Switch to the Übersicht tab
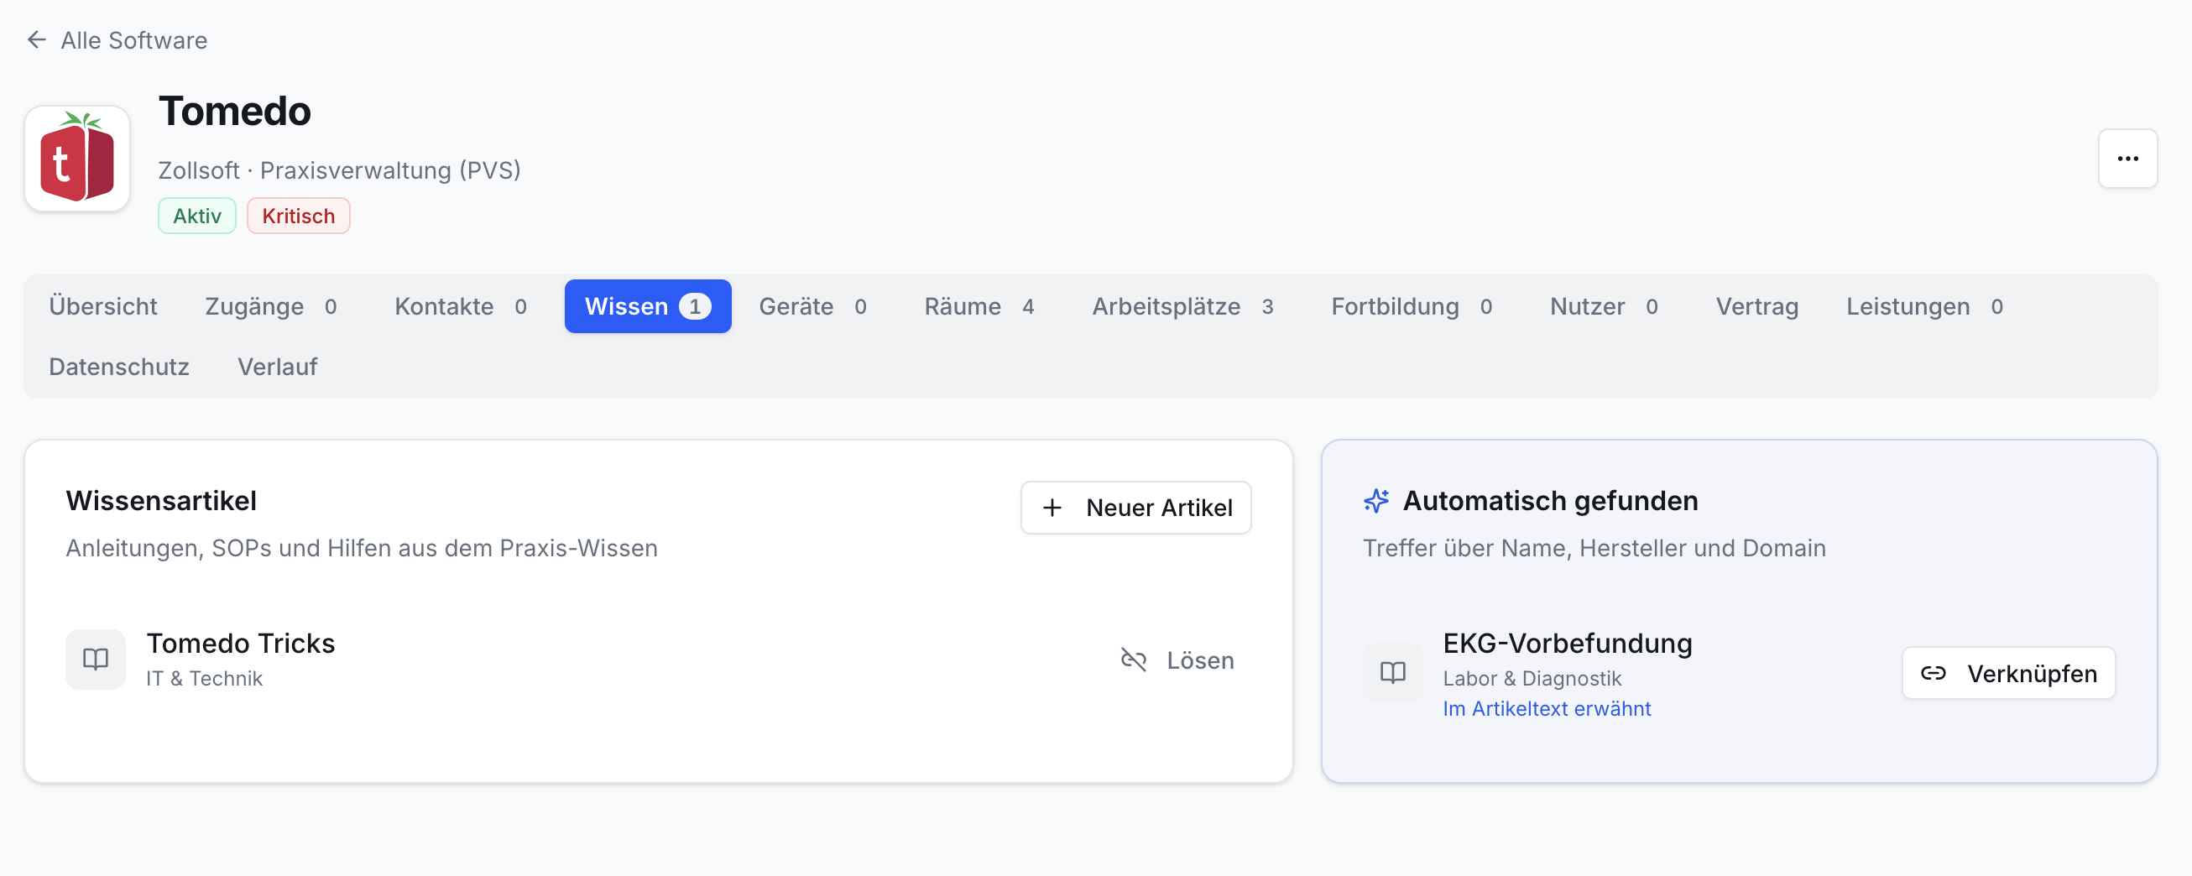The height and width of the screenshot is (876, 2192). [x=103, y=306]
